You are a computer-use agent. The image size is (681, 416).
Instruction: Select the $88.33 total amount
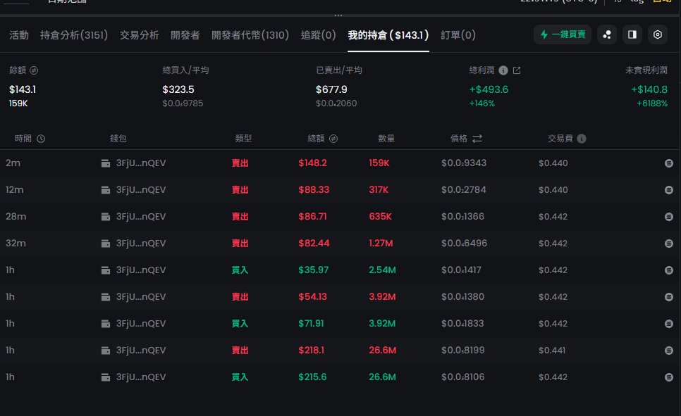click(x=314, y=190)
